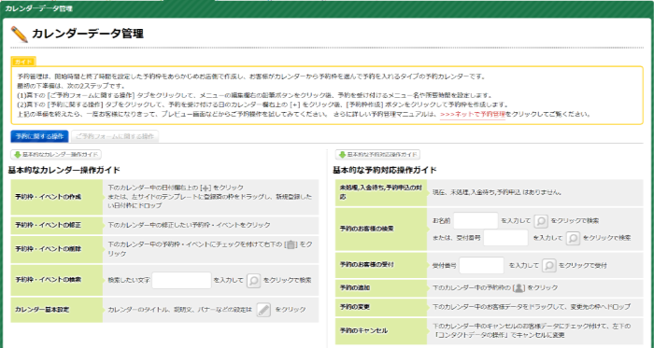Focus the 受付番号 field in 予約のお客様の受付
Image resolution: width=654 pixels, height=348 pixels.
tap(481, 265)
